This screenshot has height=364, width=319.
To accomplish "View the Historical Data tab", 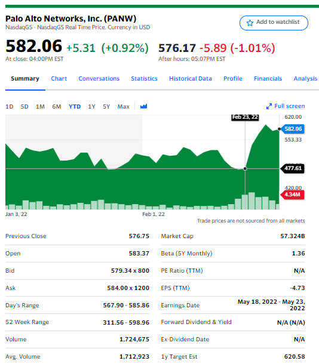I will (191, 78).
